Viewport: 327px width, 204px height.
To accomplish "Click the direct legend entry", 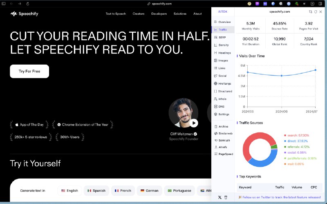I will coord(296,141).
